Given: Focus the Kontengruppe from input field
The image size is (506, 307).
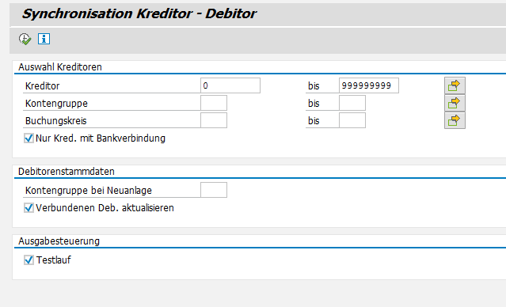Looking at the screenshot, I should click(214, 103).
